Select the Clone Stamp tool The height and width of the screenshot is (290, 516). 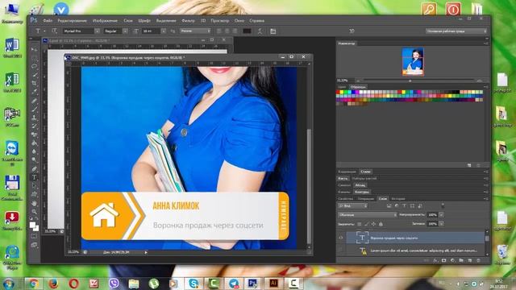point(34,118)
